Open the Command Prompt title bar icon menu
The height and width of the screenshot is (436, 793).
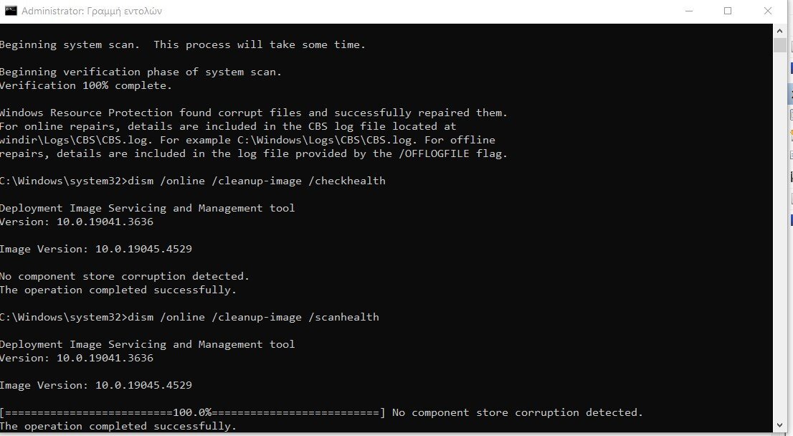tap(11, 11)
